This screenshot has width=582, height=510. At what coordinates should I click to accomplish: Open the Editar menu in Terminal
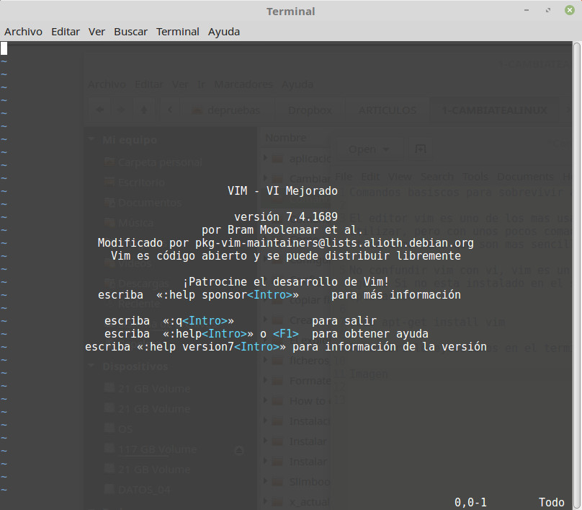click(x=66, y=32)
